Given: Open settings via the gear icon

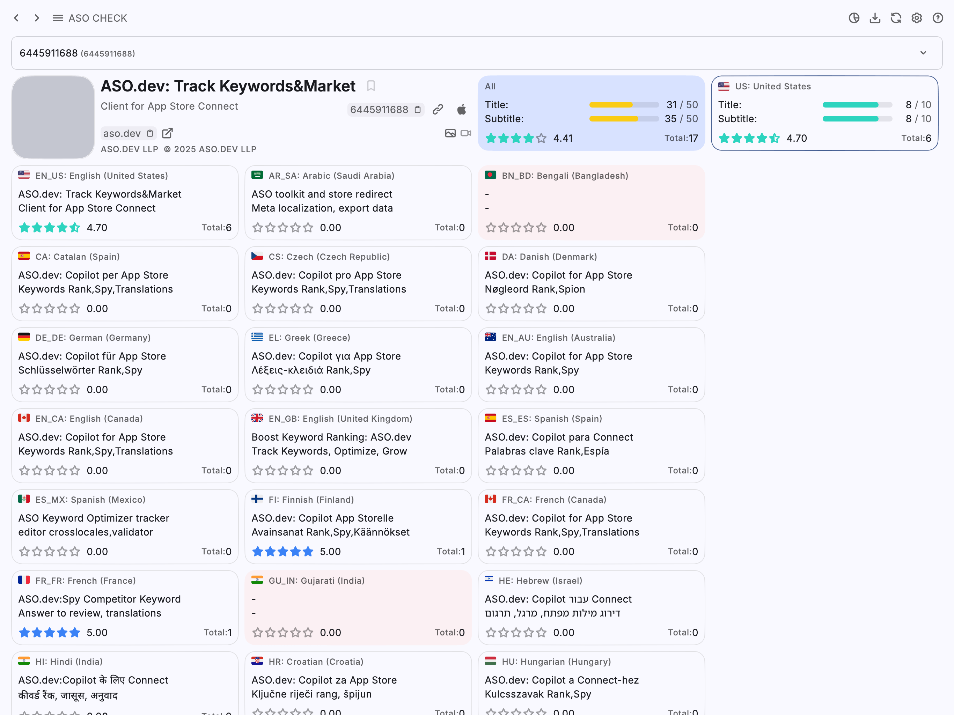Looking at the screenshot, I should [917, 18].
